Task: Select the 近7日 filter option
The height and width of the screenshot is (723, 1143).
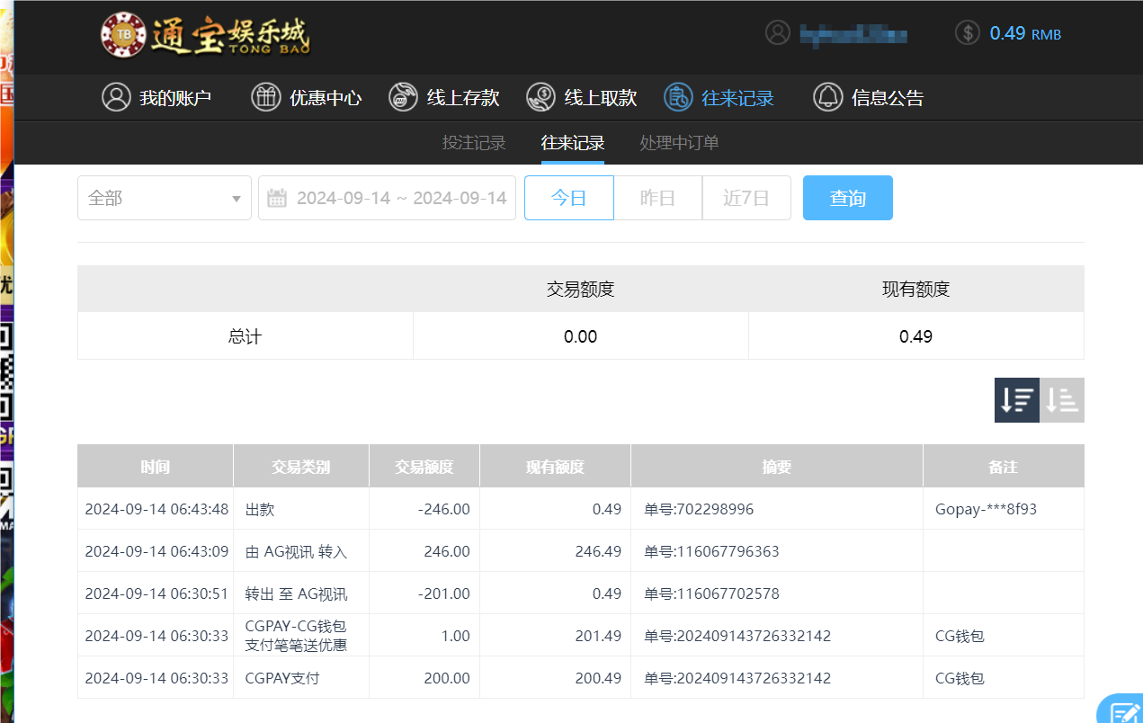Action: (746, 198)
